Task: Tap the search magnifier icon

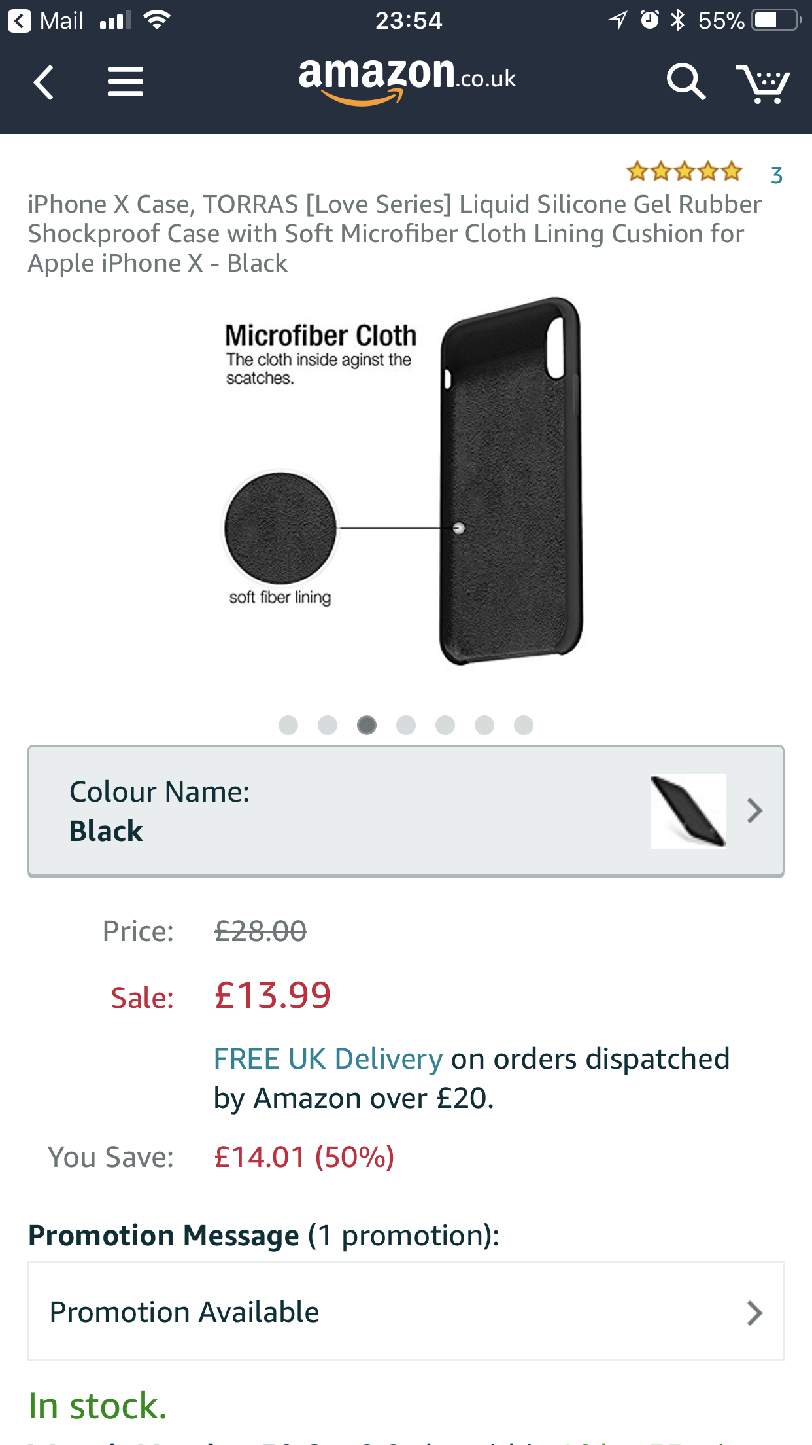Action: 686,82
